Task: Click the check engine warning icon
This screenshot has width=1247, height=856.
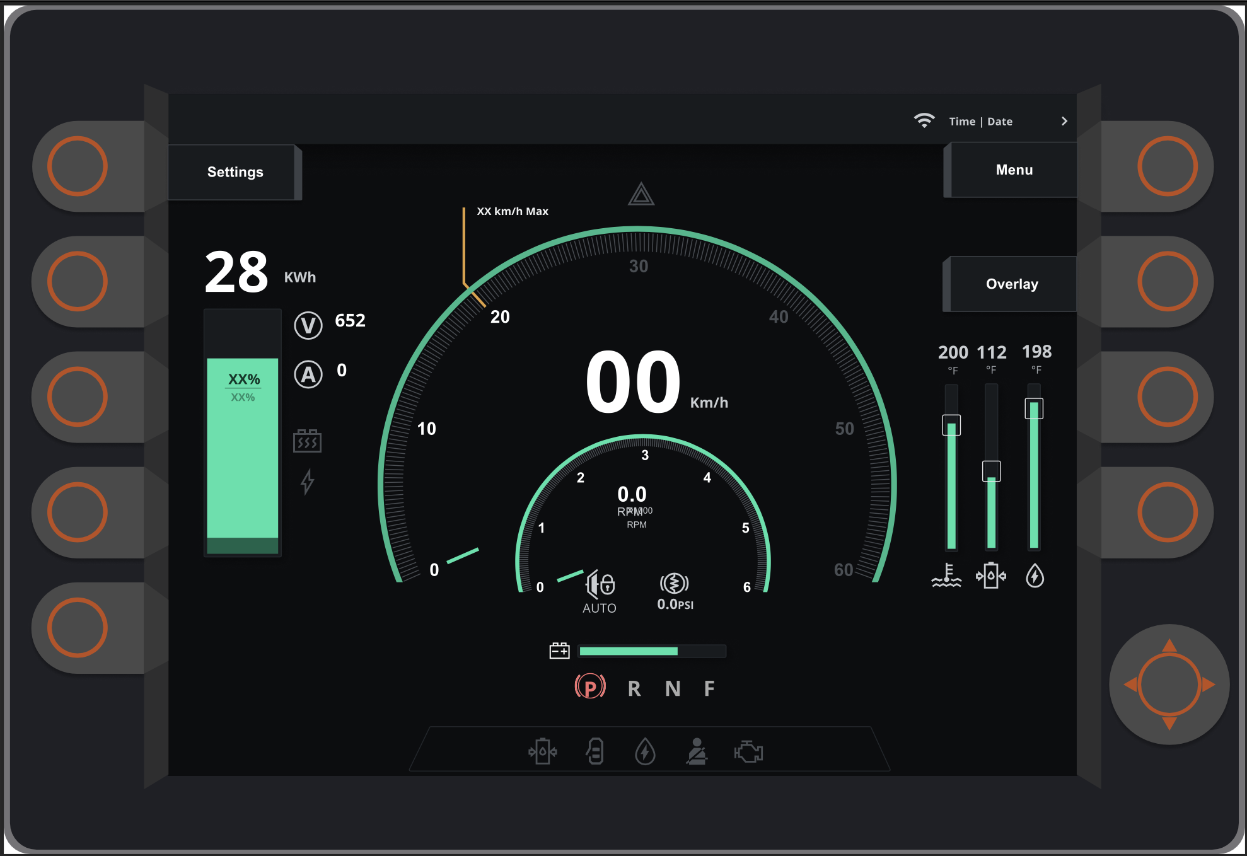Action: click(x=748, y=751)
